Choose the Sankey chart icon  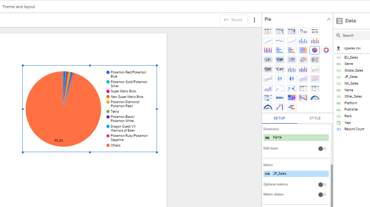pos(304,98)
